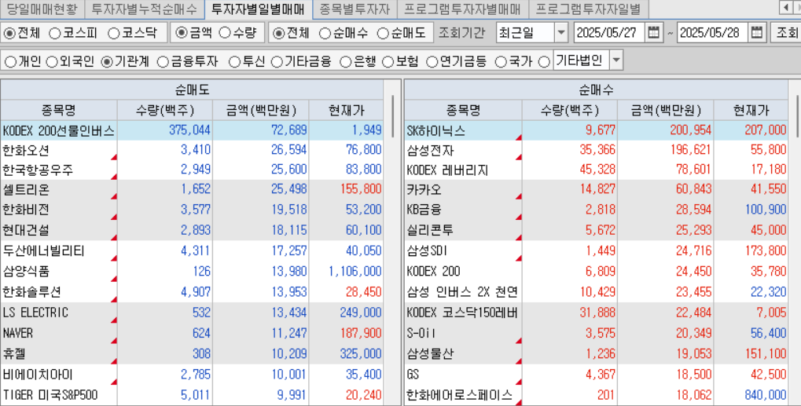The image size is (801, 406).
Task: Select 실리콘투 stock row
Action: 597,230
